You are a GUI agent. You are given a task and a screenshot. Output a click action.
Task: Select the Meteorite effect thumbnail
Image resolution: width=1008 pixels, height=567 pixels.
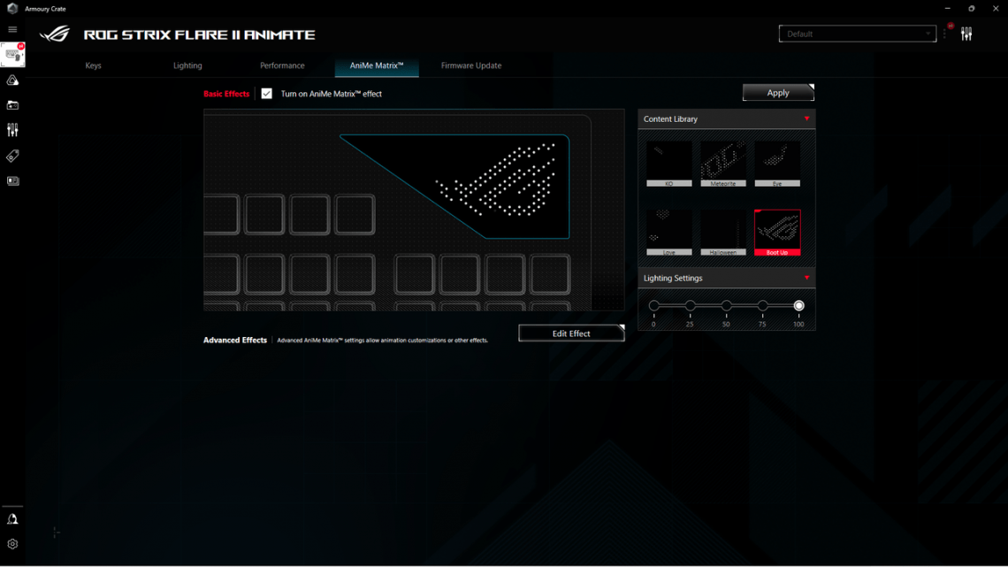pos(723,163)
